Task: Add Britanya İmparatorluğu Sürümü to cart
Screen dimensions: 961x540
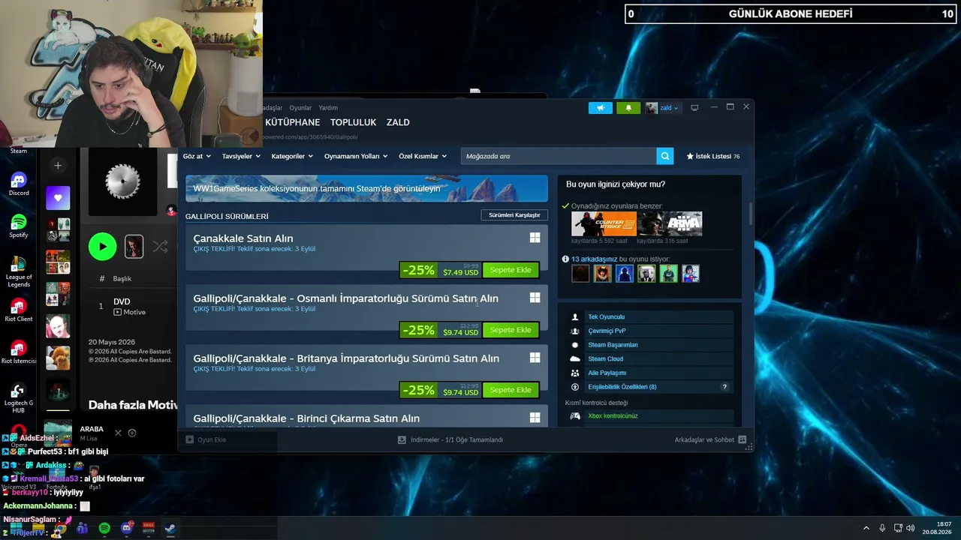Action: pyautogui.click(x=511, y=390)
